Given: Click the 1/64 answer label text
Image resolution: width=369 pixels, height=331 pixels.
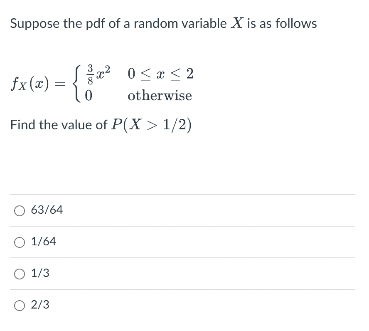Looking at the screenshot, I should 44,241.
